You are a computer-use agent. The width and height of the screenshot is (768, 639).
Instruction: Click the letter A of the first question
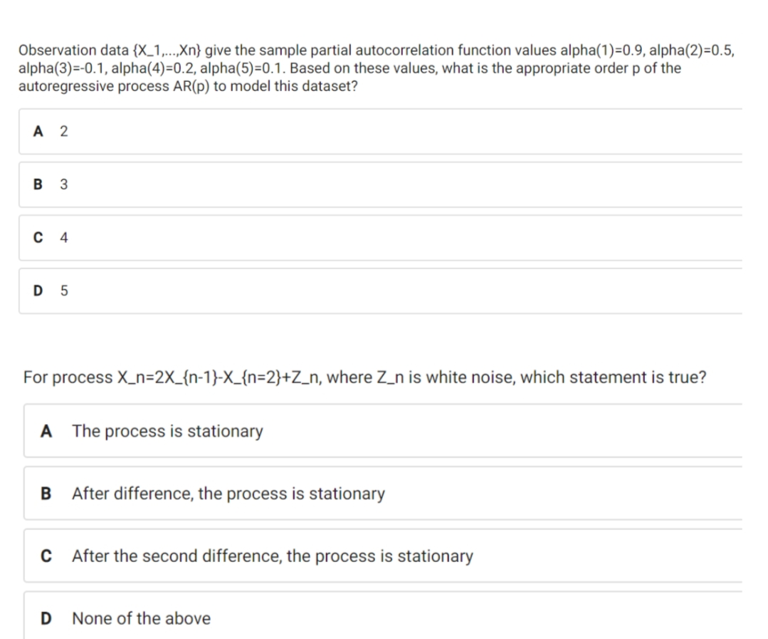coord(37,131)
